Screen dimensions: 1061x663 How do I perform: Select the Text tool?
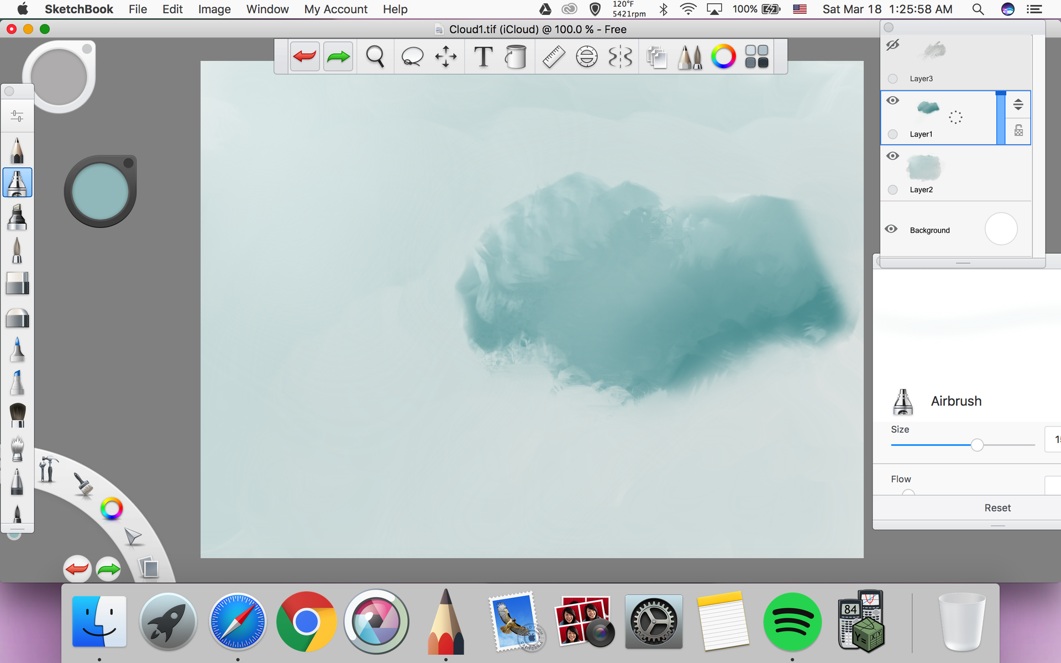click(483, 56)
